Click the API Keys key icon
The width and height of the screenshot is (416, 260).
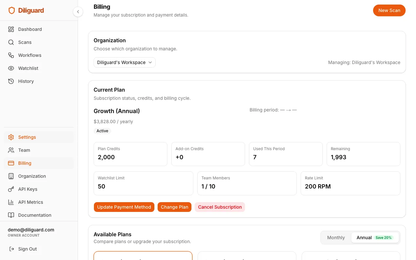(11, 189)
